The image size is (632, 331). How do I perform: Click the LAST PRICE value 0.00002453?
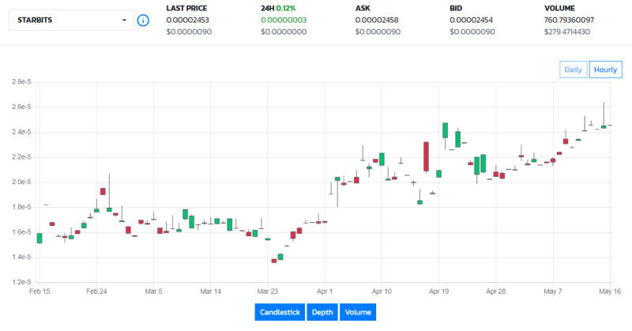(187, 21)
